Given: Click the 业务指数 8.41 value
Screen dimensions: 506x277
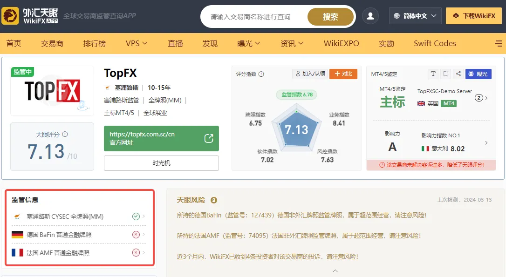Looking at the screenshot, I should (339, 123).
